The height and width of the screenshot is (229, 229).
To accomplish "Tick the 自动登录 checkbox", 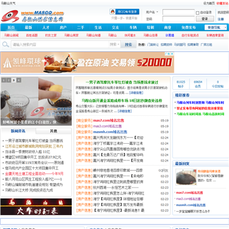I will coord(198,13).
